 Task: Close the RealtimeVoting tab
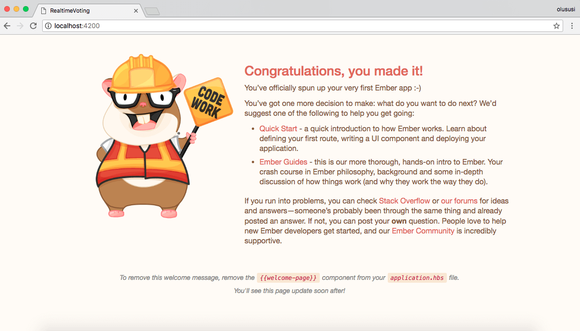(x=136, y=10)
